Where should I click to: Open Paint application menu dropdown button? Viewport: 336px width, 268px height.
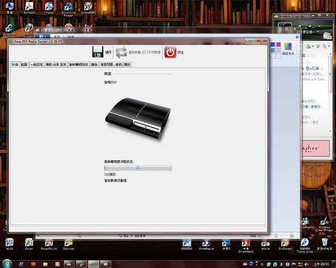point(42,36)
